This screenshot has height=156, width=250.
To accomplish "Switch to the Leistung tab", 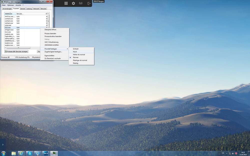I will 29,8.
